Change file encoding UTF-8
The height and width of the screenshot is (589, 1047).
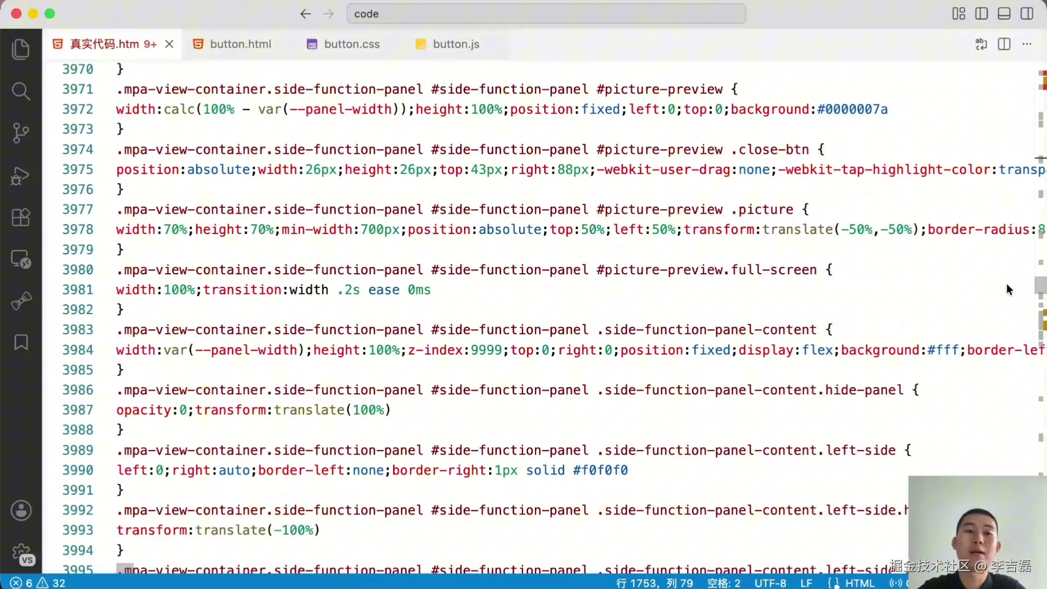click(x=770, y=583)
